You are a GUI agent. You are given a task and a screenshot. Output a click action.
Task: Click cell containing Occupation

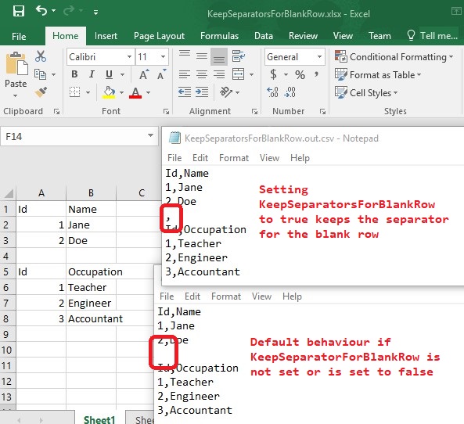click(x=91, y=271)
